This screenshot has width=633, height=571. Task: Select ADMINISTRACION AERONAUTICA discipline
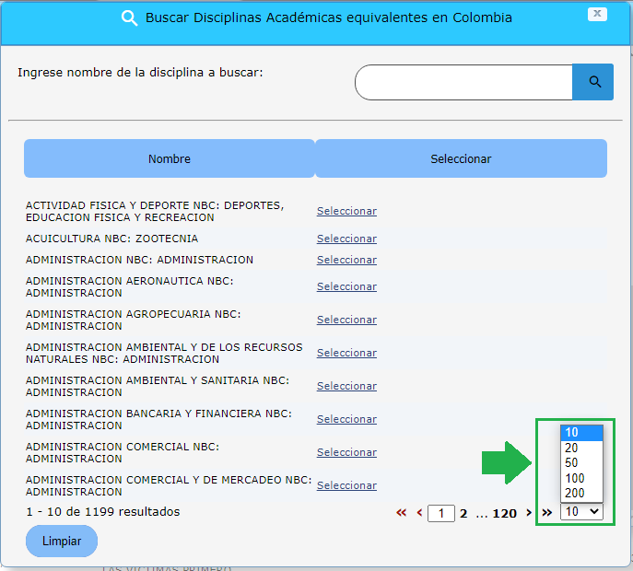click(x=346, y=286)
